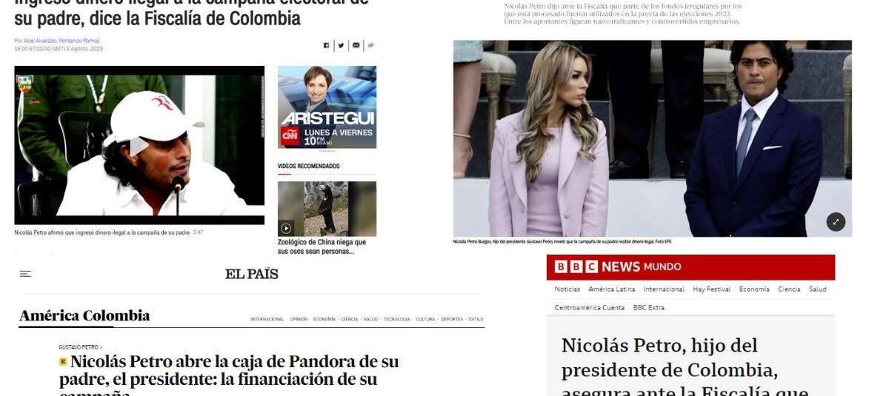Open author Abel Alvarado's page
This screenshot has width=889, height=396.
click(40, 41)
